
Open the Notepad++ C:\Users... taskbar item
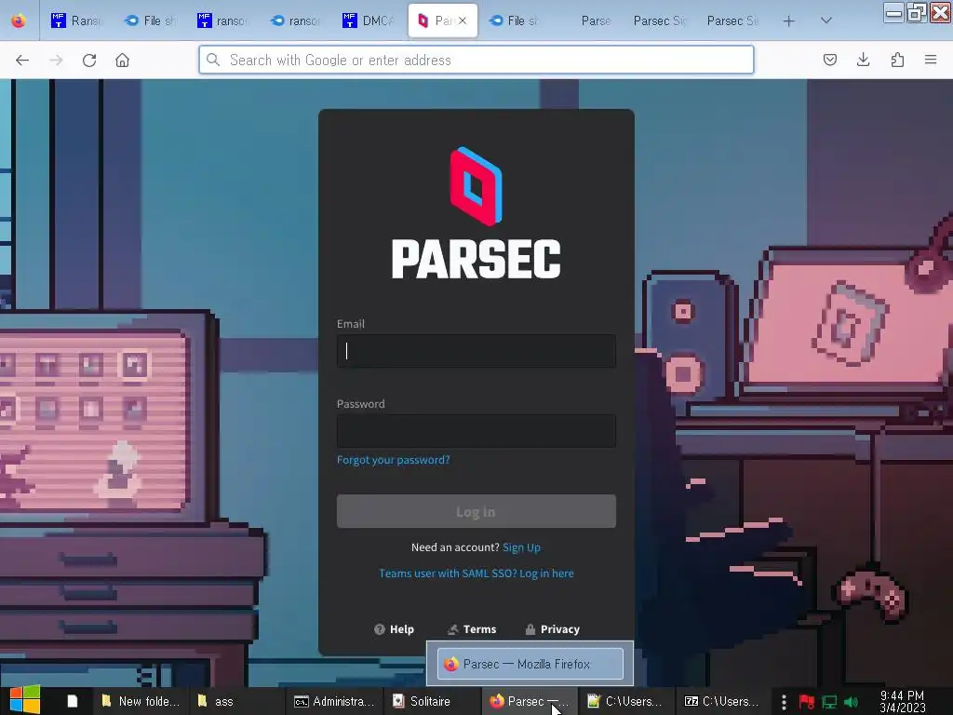625,701
